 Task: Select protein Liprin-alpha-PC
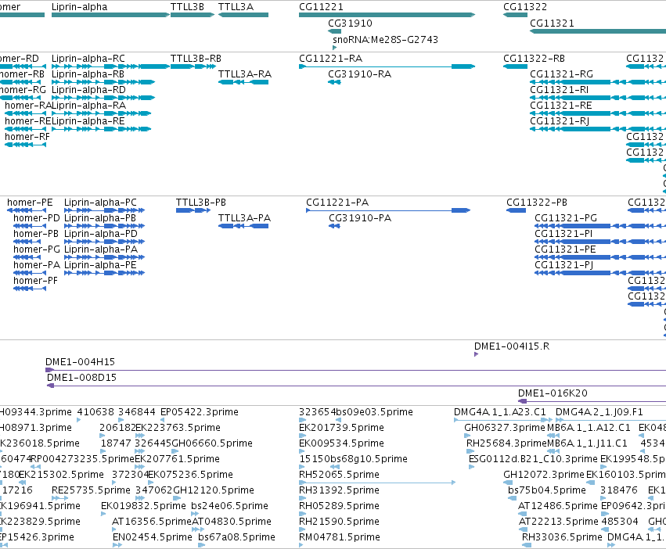tap(105, 210)
